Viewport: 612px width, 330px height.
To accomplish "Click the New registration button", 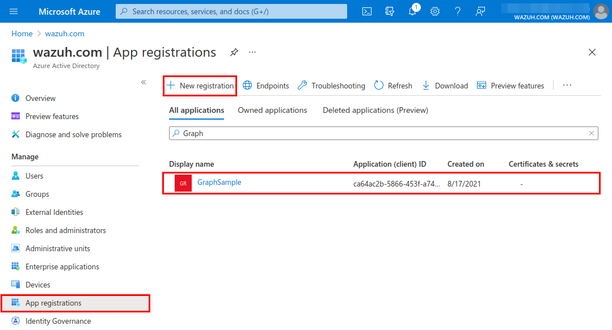I will pos(200,86).
